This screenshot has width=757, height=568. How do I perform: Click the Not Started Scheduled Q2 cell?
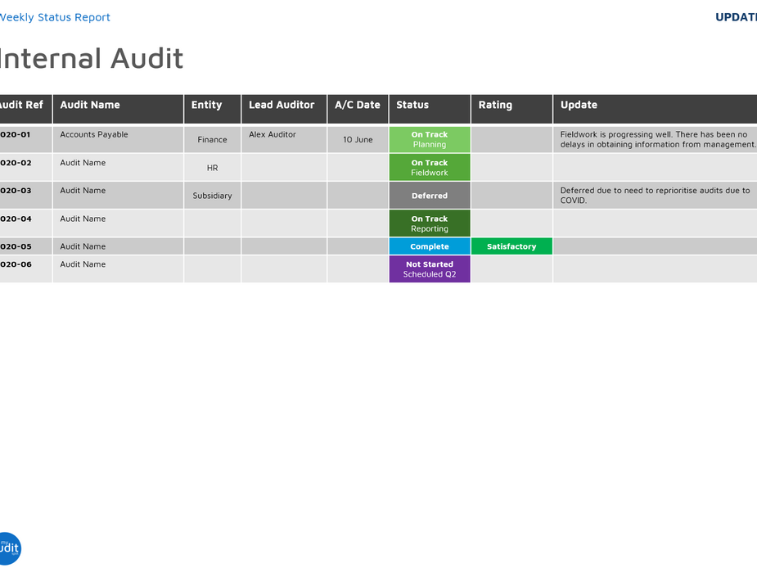[430, 269]
